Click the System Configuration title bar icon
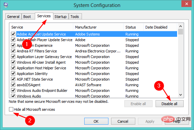This screenshot has width=194, height=130. (6, 5)
